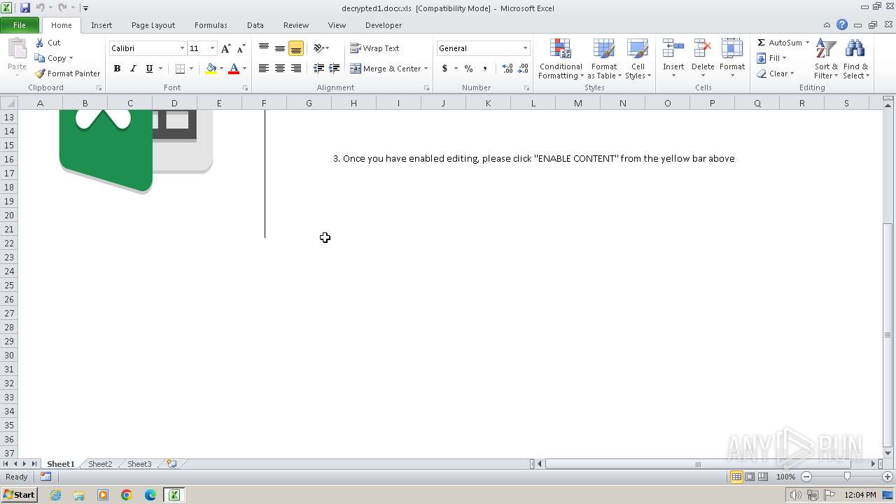Open the File tab
The height and width of the screenshot is (504, 896).
[x=20, y=25]
